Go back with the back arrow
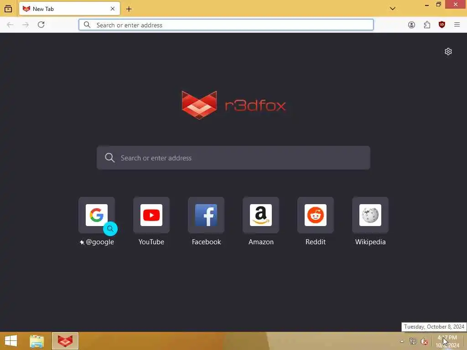This screenshot has height=350, width=467. 10,25
